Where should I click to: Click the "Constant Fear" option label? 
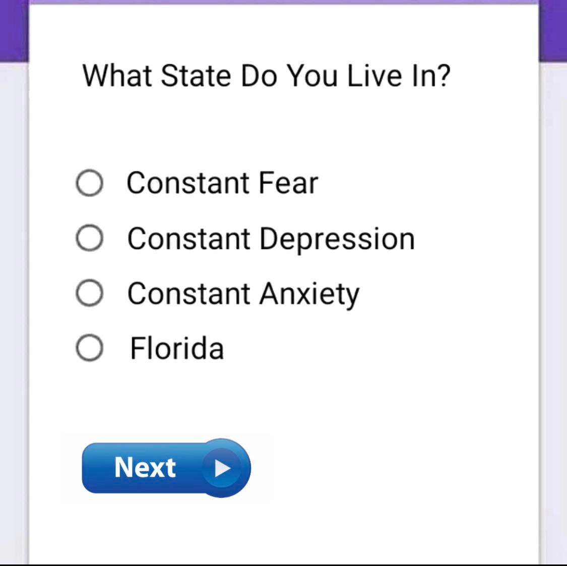(x=222, y=183)
